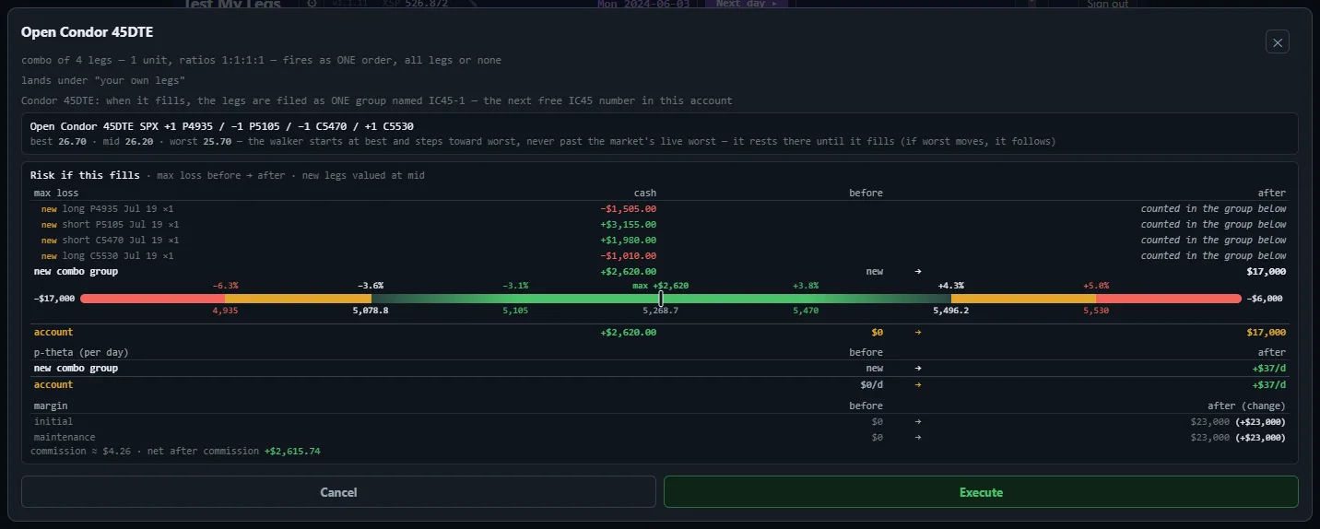Click the "max +$2,620" label
Screen dimensions: 1320x529
pos(661,286)
